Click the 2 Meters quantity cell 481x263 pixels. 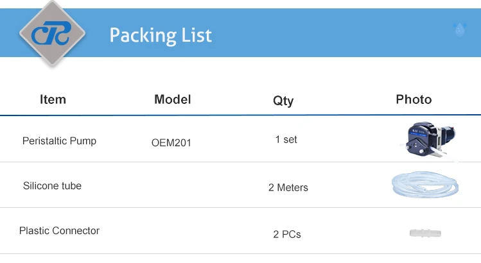point(288,188)
